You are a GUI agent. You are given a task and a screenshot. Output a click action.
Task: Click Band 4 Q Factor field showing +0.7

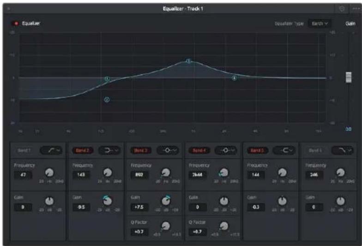[198, 232]
